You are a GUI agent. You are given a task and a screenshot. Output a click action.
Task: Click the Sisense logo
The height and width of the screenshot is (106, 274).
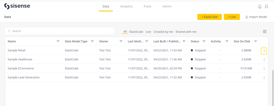pos(17,6)
